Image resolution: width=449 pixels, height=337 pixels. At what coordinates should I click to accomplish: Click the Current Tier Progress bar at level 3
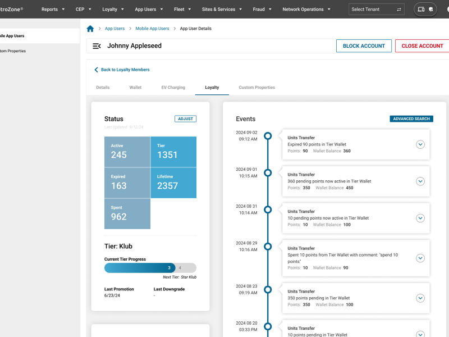click(x=169, y=268)
